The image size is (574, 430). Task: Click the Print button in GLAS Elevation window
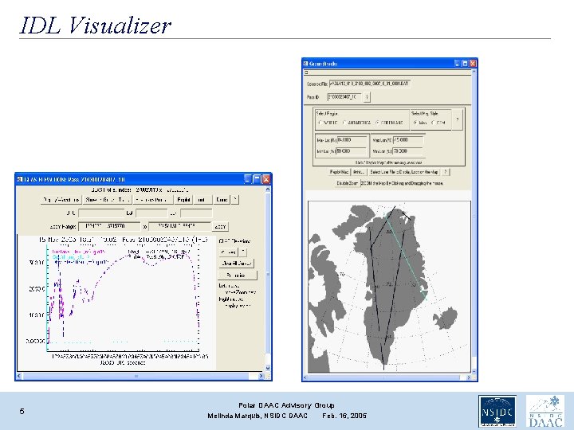coord(202,200)
